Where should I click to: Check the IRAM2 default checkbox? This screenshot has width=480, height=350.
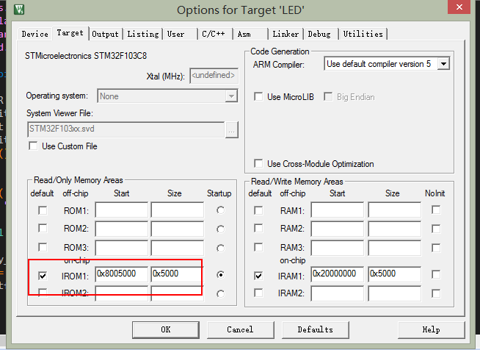258,293
